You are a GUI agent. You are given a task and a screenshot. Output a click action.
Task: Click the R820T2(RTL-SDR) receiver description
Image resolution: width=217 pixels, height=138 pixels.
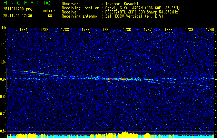click(141, 12)
